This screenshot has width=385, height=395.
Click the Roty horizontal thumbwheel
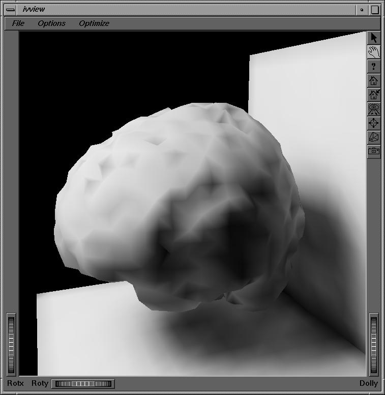(83, 384)
